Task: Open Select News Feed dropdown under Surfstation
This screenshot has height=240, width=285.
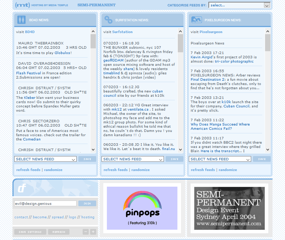Action: pos(133,159)
